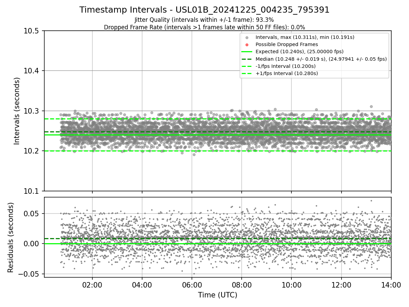Image resolution: width=409 pixels, height=307 pixels.
Task: Click the 08:00 time tick label
Action: [241, 284]
